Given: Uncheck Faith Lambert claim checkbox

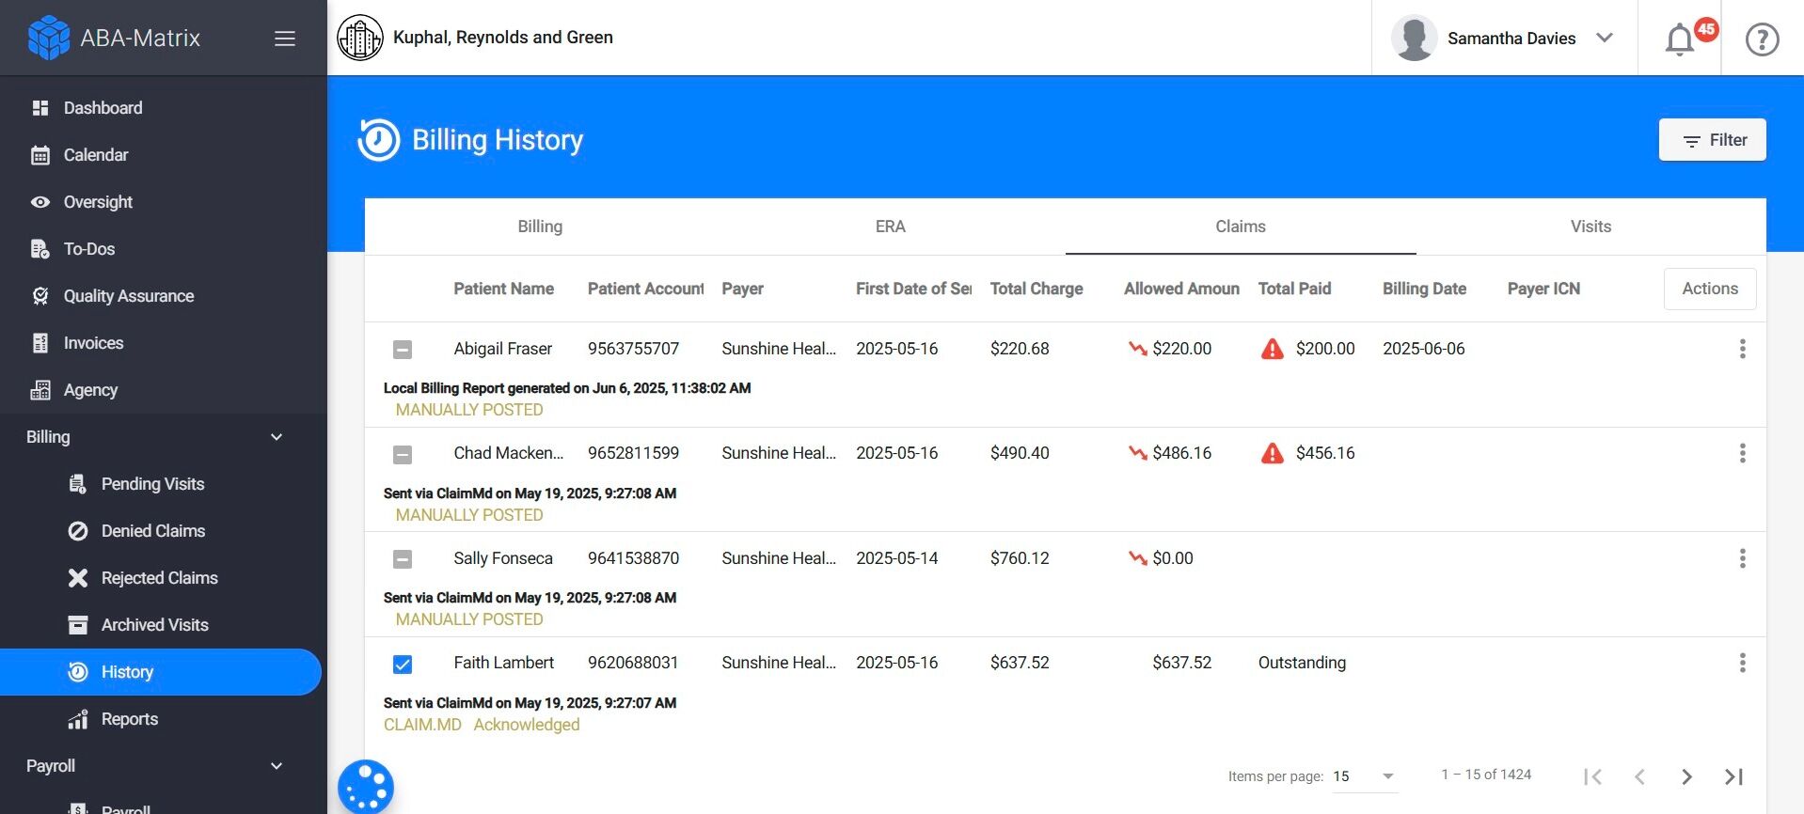Looking at the screenshot, I should click(403, 665).
